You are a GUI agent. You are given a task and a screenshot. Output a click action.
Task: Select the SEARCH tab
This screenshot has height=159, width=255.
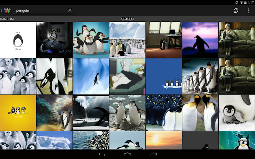[127, 19]
